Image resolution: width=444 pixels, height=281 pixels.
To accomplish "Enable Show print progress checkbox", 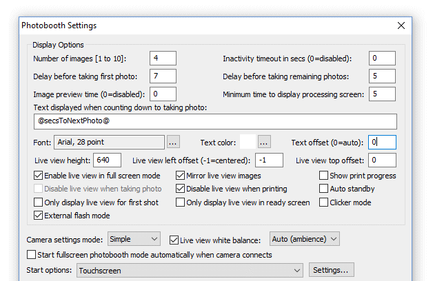I will tap(324, 176).
